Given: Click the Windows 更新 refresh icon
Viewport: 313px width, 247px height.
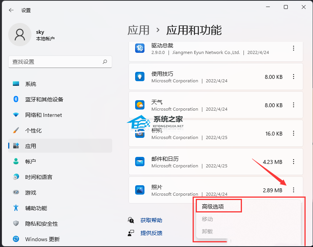Looking at the screenshot, I should coord(16,239).
